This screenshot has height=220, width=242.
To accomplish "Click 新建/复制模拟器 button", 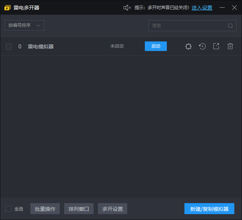I will tap(209, 209).
